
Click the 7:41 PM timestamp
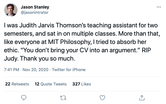(x=12, y=70)
